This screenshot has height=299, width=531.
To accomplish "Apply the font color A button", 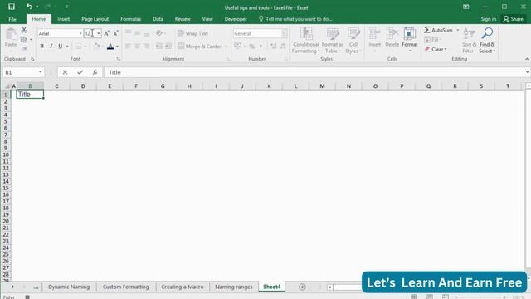I will click(110, 47).
